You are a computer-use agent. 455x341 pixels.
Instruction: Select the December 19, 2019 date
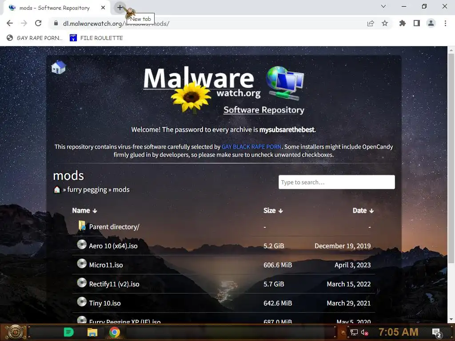tap(343, 246)
